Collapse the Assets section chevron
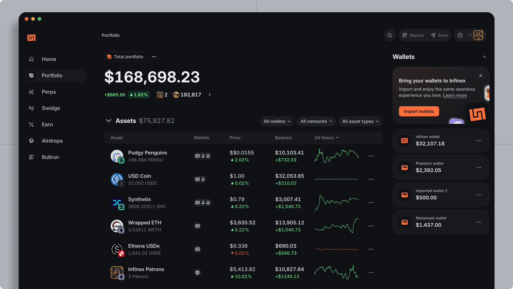The height and width of the screenshot is (289, 513). coord(108,121)
